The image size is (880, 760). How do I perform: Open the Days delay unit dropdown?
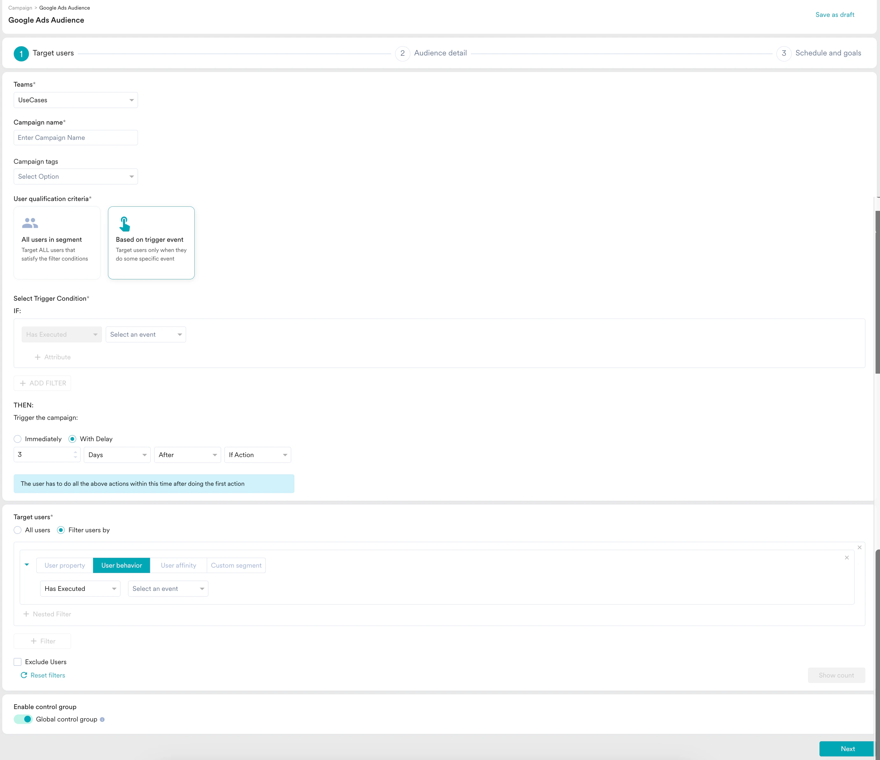pyautogui.click(x=117, y=455)
